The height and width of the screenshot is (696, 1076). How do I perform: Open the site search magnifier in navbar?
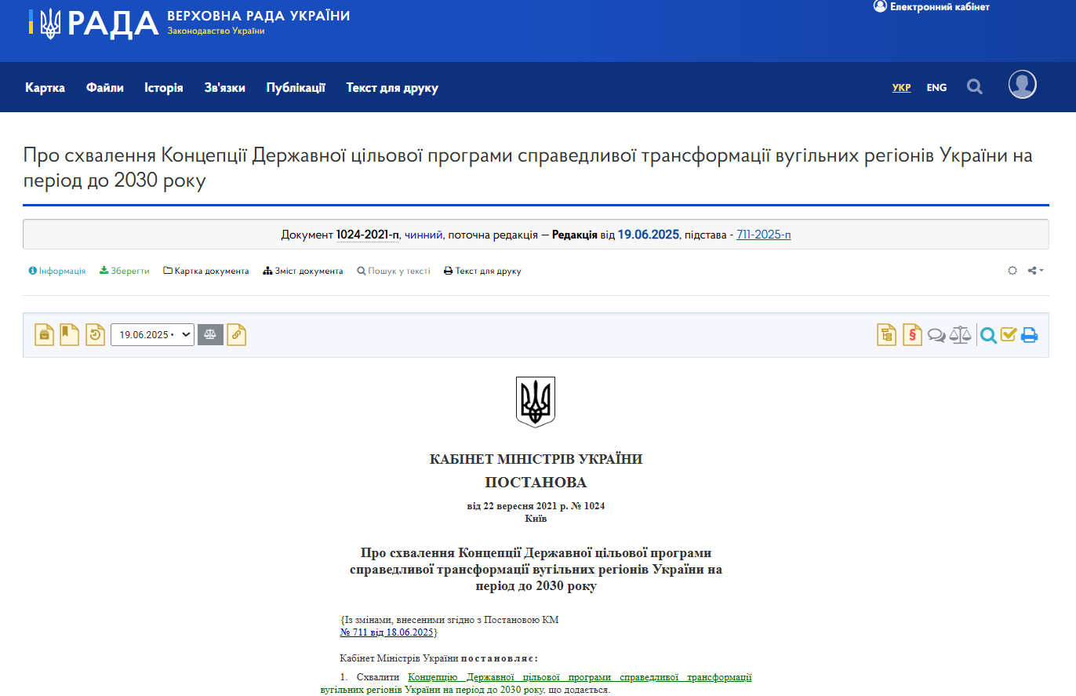pos(975,87)
